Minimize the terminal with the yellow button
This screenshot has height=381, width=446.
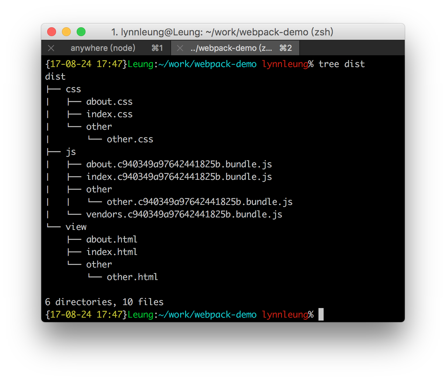(66, 32)
